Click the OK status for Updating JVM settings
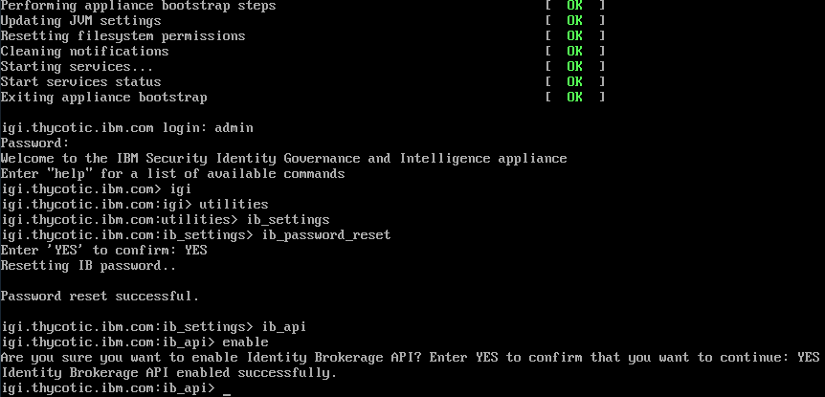The width and height of the screenshot is (825, 397). 574,20
